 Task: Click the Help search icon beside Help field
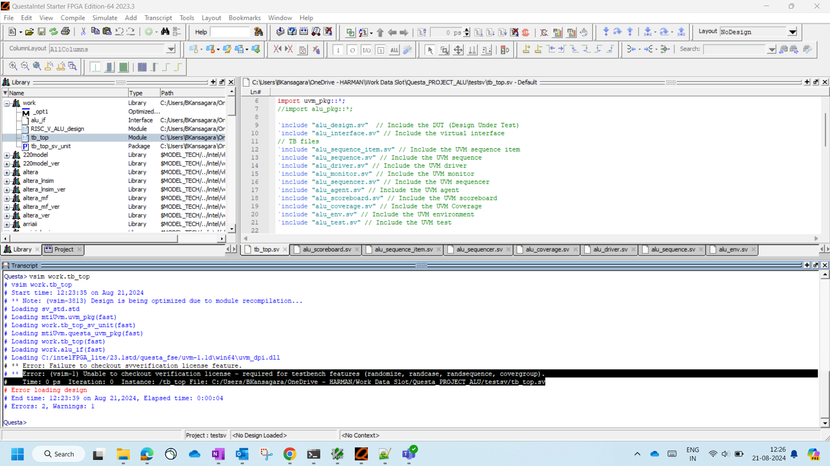click(258, 32)
